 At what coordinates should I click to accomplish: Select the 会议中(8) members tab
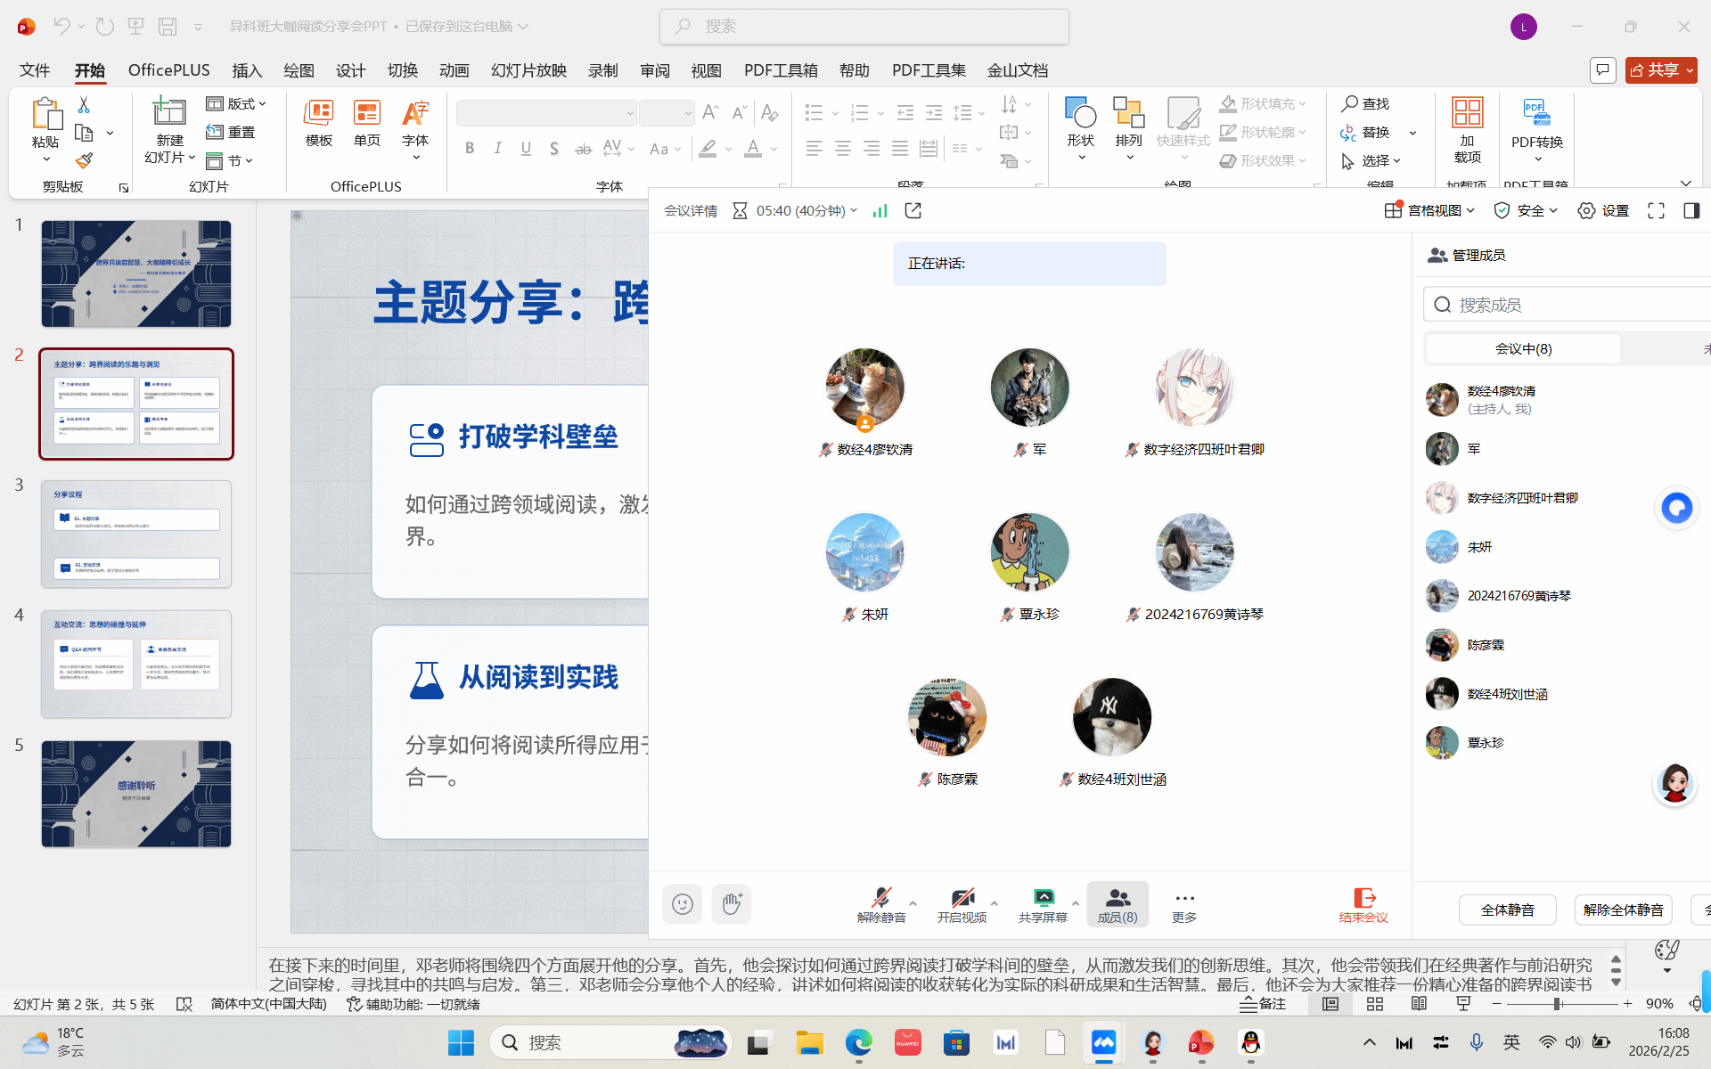(1523, 349)
